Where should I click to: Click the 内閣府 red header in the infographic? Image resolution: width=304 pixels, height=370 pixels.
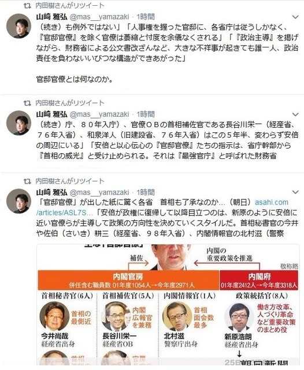259,280
